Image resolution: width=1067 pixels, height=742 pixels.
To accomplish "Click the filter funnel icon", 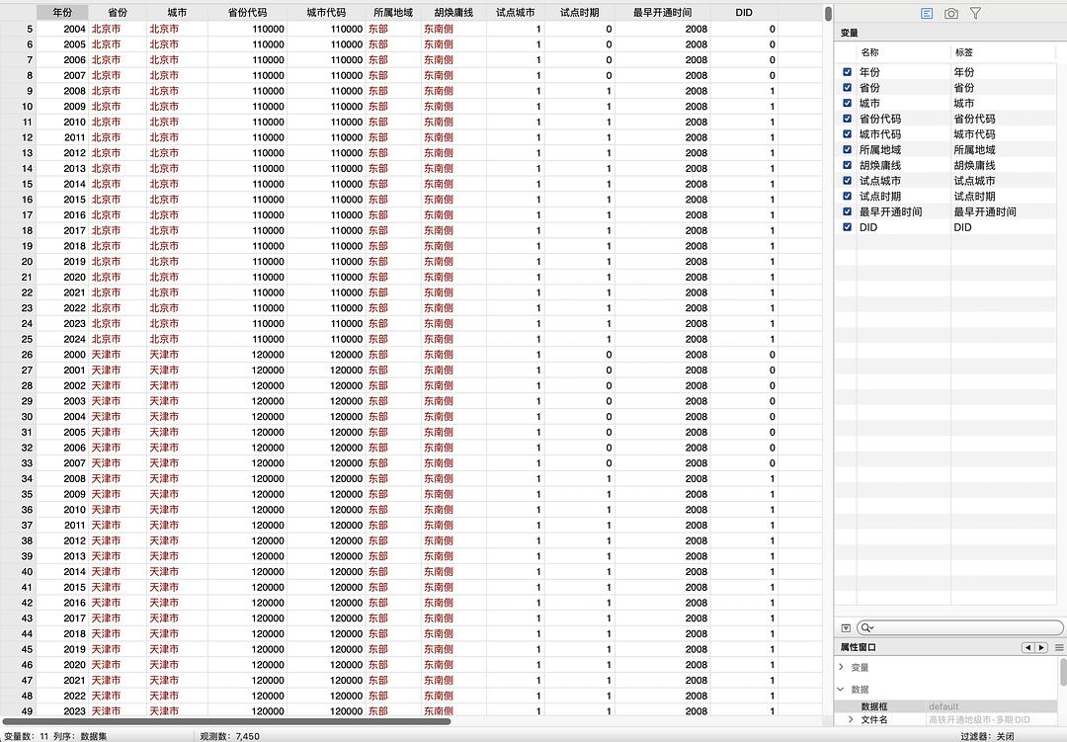I will click(973, 13).
